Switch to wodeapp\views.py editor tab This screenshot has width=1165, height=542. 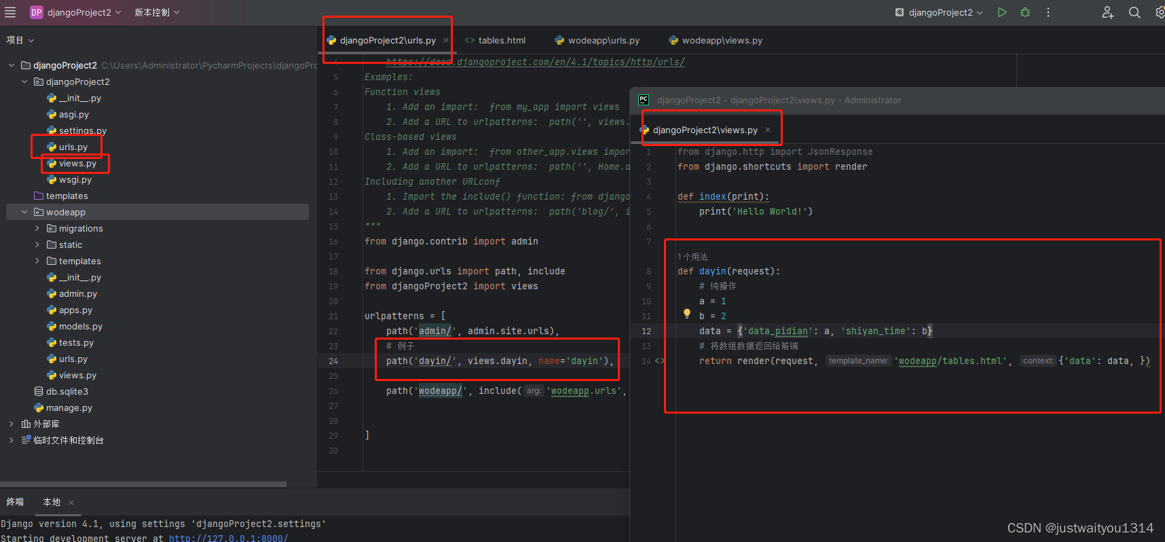click(x=716, y=40)
